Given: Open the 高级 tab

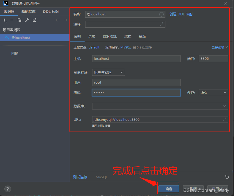Looking at the screenshot, I should 142,37.
